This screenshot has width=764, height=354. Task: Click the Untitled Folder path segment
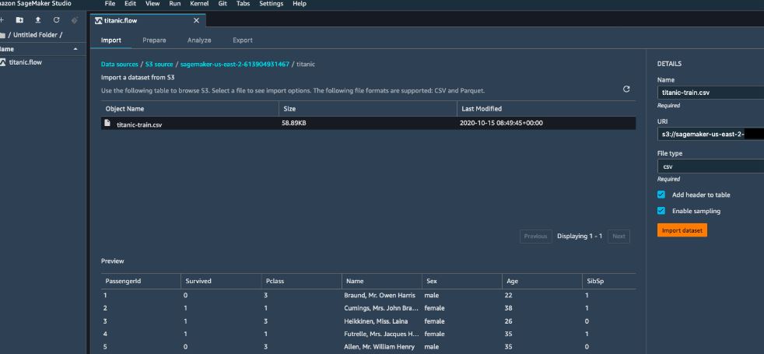(35, 35)
